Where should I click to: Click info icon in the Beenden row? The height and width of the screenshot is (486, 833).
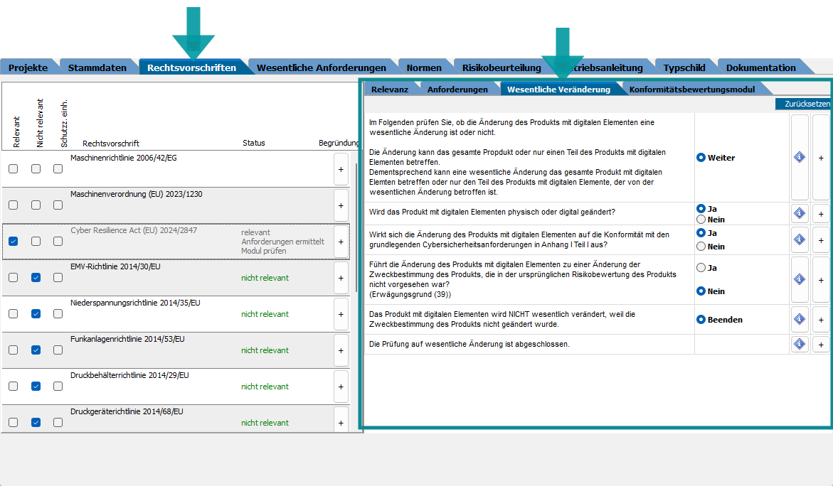click(799, 320)
